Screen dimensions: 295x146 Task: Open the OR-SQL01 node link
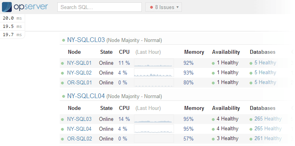[79, 82]
